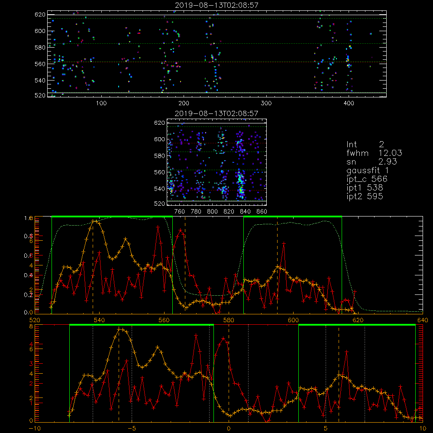
Task: Click y-axis label 540 on the top image plot
Action: (40, 81)
